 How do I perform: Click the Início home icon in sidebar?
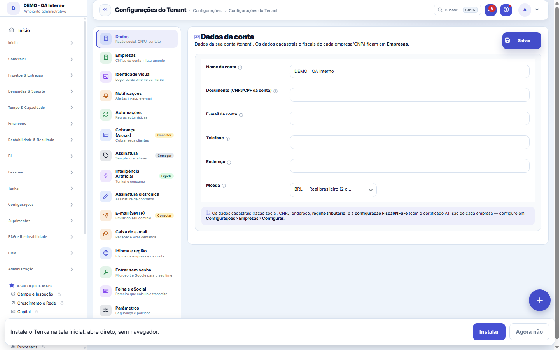[12, 30]
